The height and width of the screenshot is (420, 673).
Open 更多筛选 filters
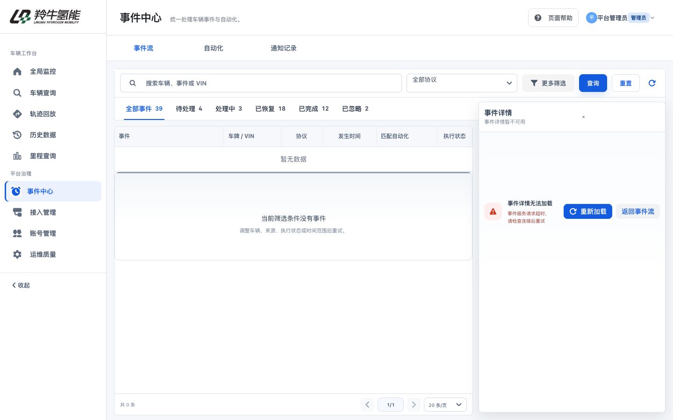548,83
